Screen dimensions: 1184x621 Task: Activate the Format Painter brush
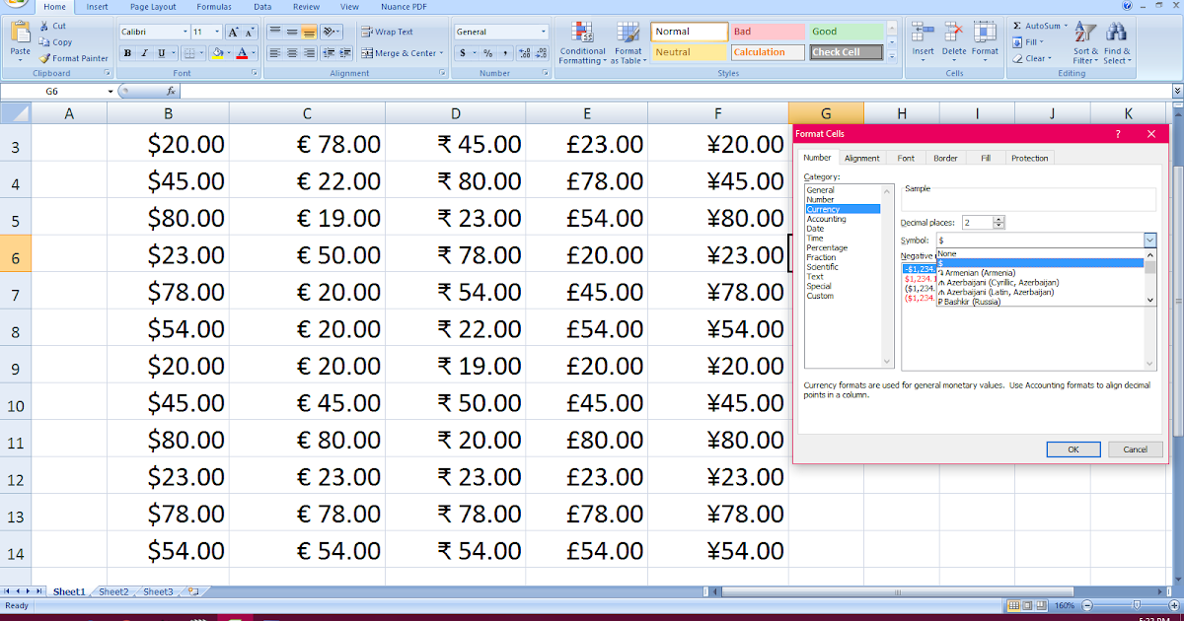tap(44, 58)
